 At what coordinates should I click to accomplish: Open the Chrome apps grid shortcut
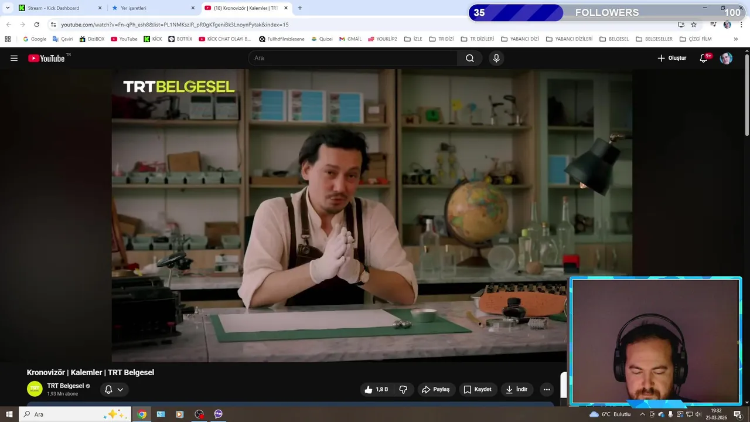pyautogui.click(x=8, y=39)
